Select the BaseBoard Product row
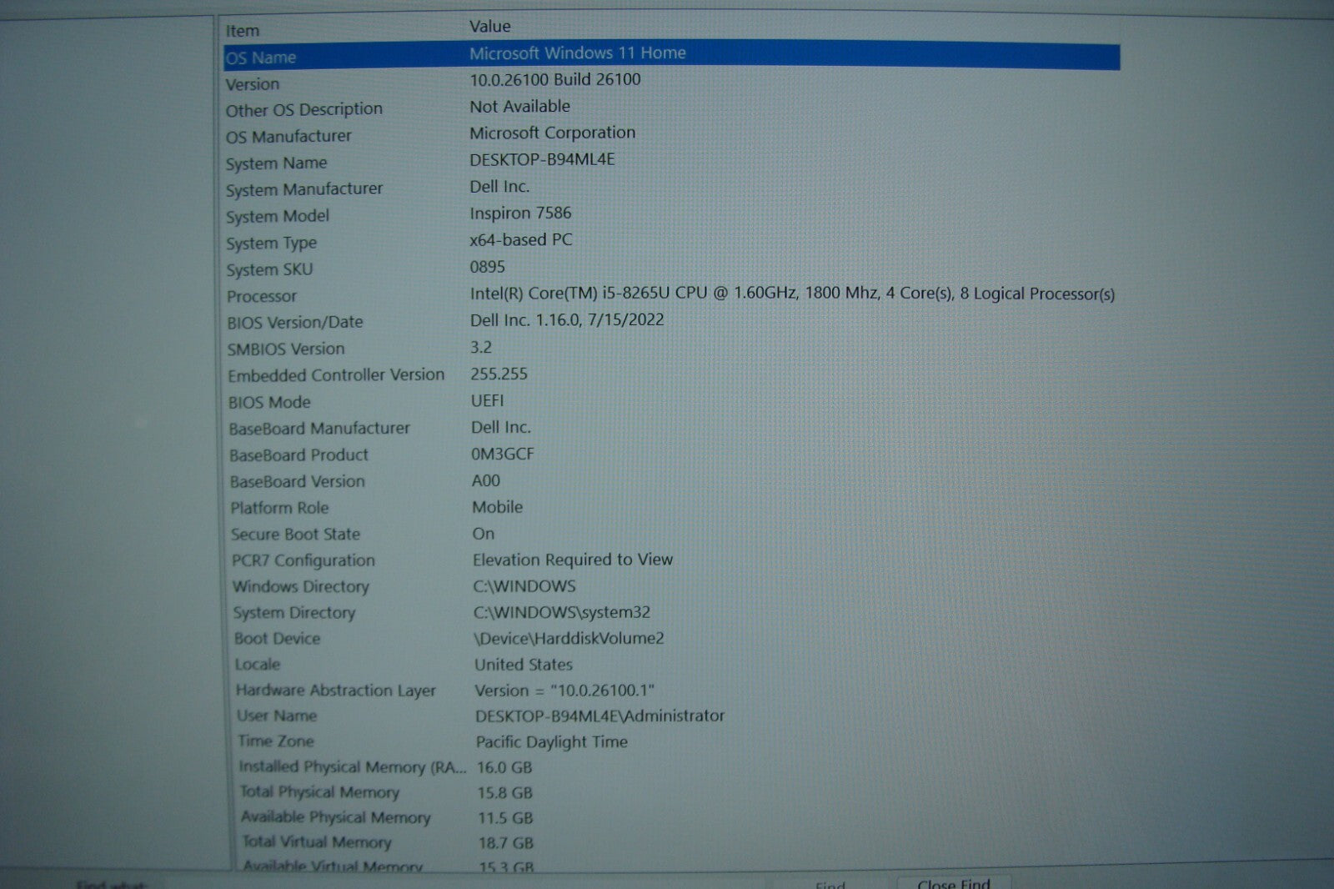This screenshot has width=1334, height=889. point(298,455)
